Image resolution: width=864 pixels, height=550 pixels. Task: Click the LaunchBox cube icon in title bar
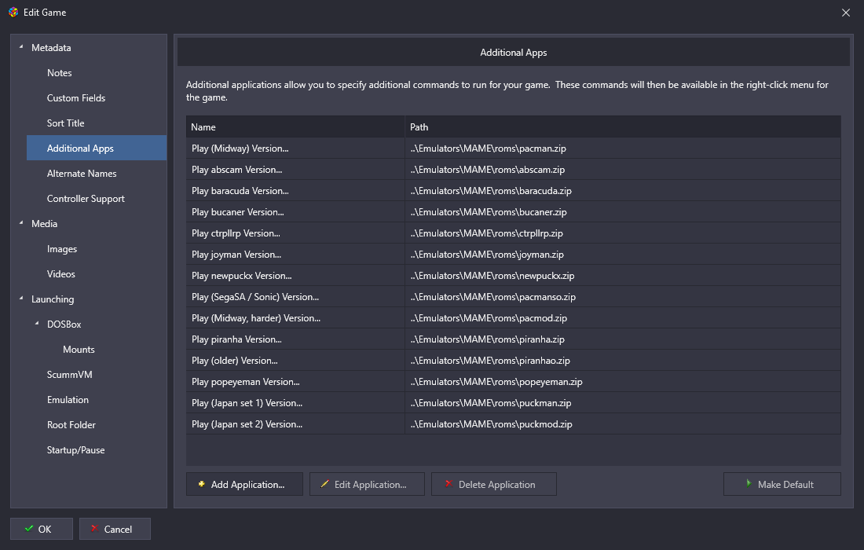coord(13,12)
